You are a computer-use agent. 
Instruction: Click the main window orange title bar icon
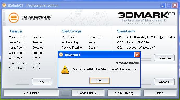click(4, 5)
